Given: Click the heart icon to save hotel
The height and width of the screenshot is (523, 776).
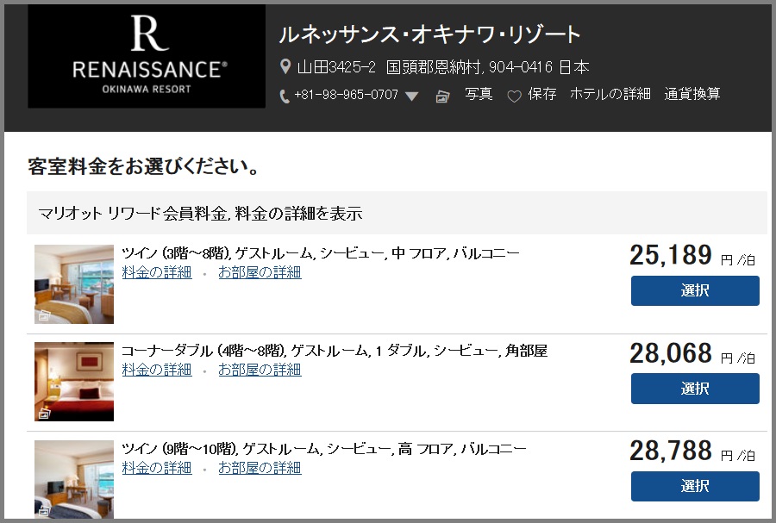Looking at the screenshot, I should click(514, 97).
